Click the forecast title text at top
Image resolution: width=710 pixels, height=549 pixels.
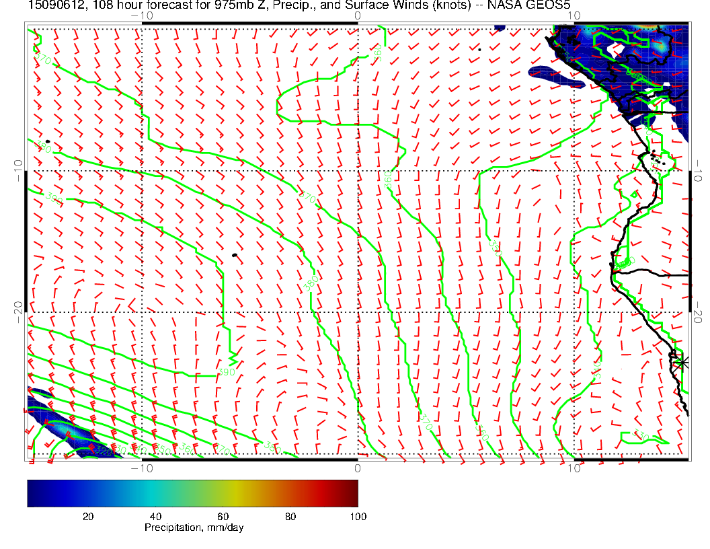299,5
